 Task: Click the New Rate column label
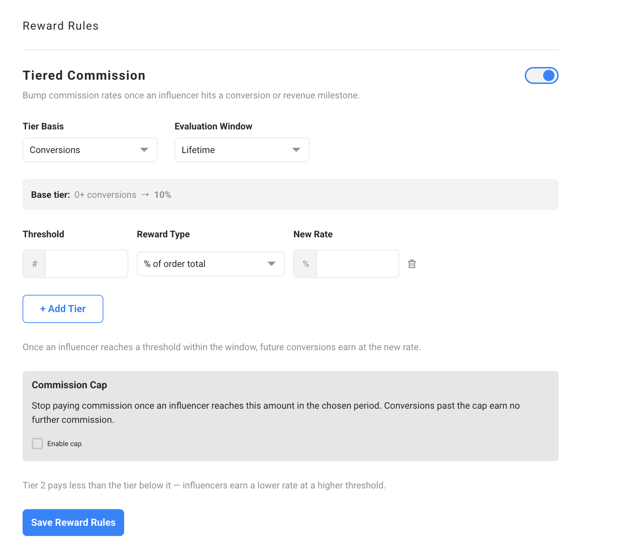[313, 234]
